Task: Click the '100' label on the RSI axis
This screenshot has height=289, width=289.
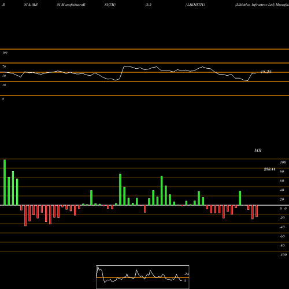Action: (5, 53)
